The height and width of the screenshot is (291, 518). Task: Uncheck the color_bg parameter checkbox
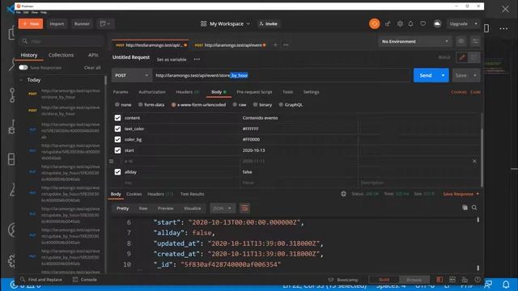tap(117, 140)
